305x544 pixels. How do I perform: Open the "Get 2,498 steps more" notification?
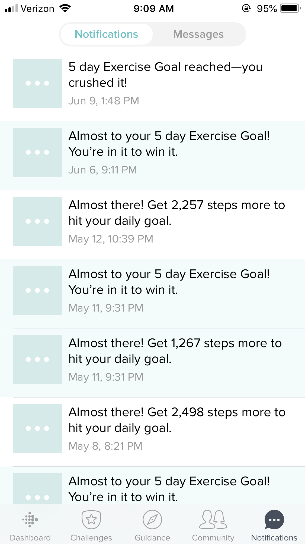(x=177, y=420)
